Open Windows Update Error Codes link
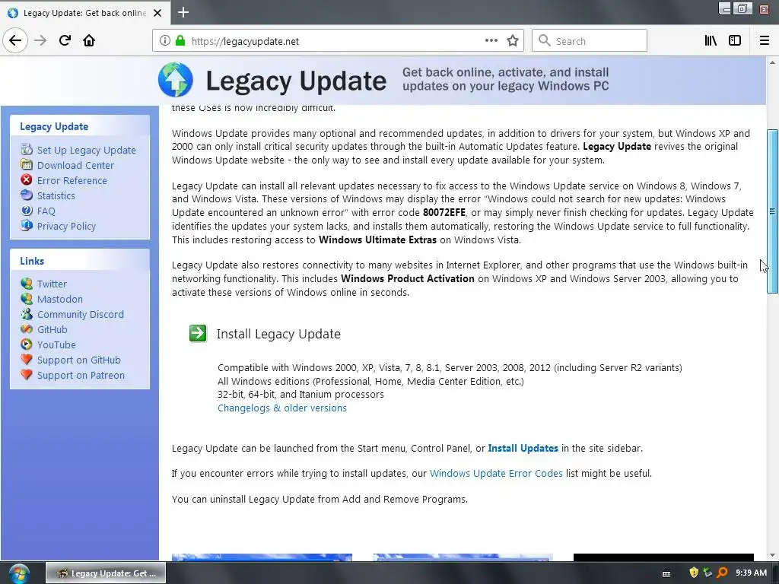Screen dimensions: 779x584 pyautogui.click(x=496, y=473)
